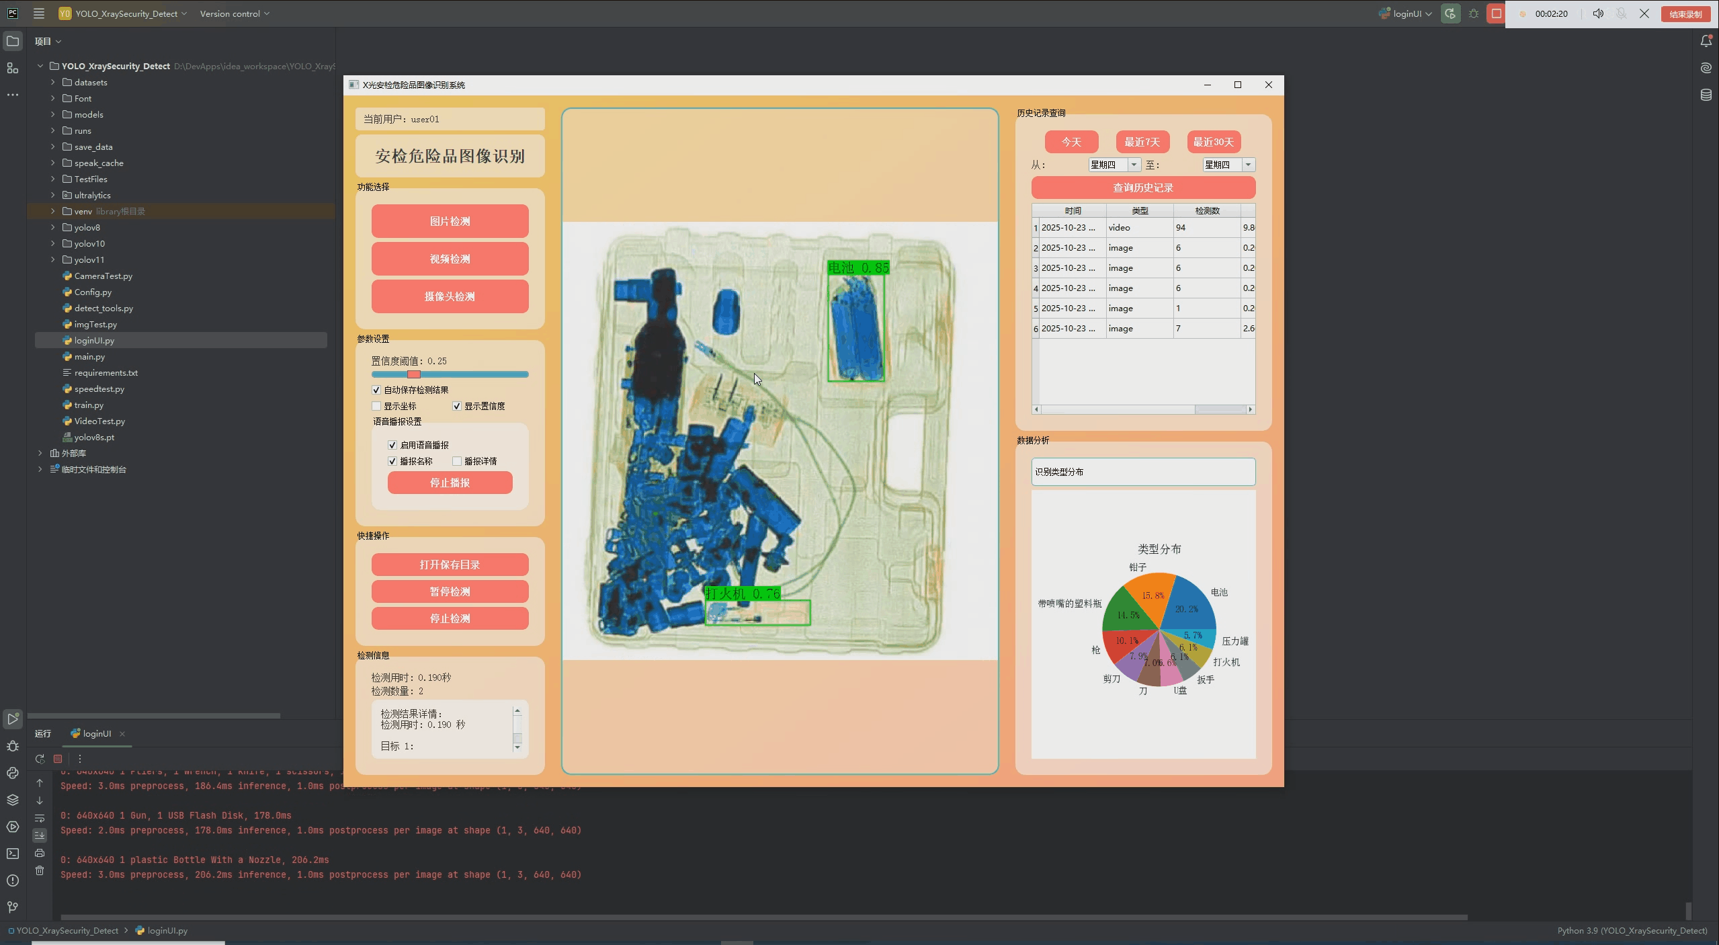This screenshot has height=945, width=1719.
Task: Open the Notifications bell icon
Action: 1706,42
